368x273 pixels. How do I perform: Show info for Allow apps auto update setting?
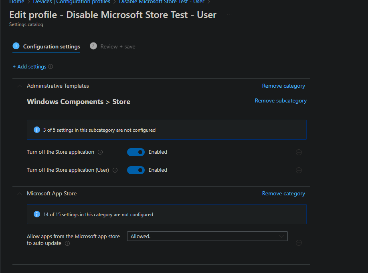(x=67, y=243)
